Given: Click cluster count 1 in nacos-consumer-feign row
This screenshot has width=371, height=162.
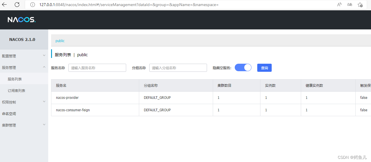Looking at the screenshot, I should click(x=219, y=110).
